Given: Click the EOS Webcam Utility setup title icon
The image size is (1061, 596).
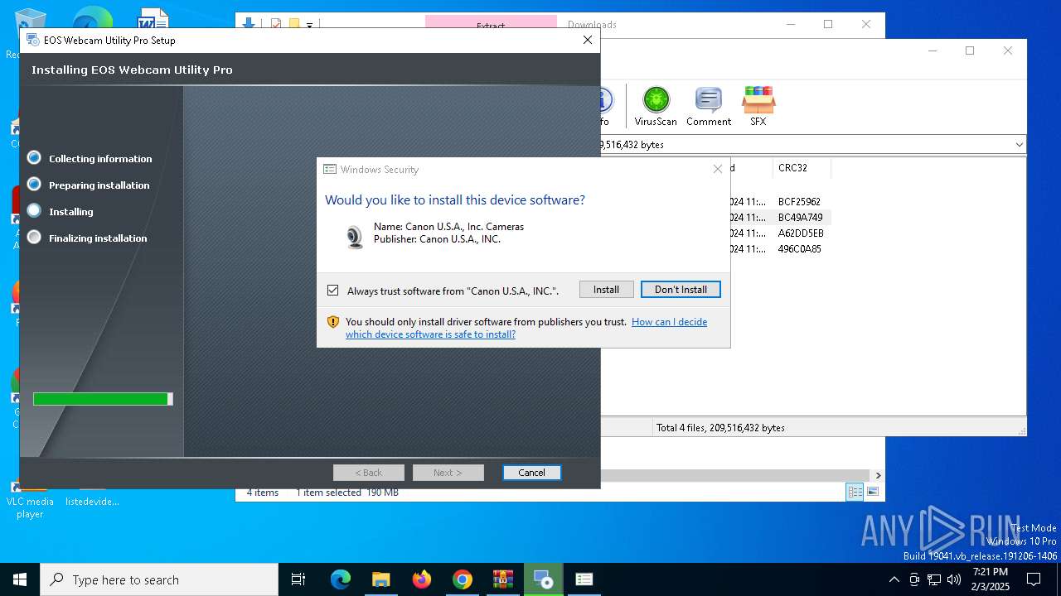Looking at the screenshot, I should [32, 40].
